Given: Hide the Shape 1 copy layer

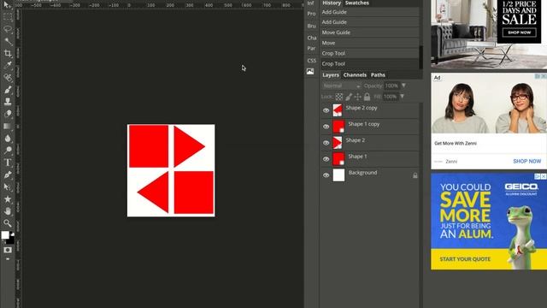Looking at the screenshot, I should [x=326, y=127].
